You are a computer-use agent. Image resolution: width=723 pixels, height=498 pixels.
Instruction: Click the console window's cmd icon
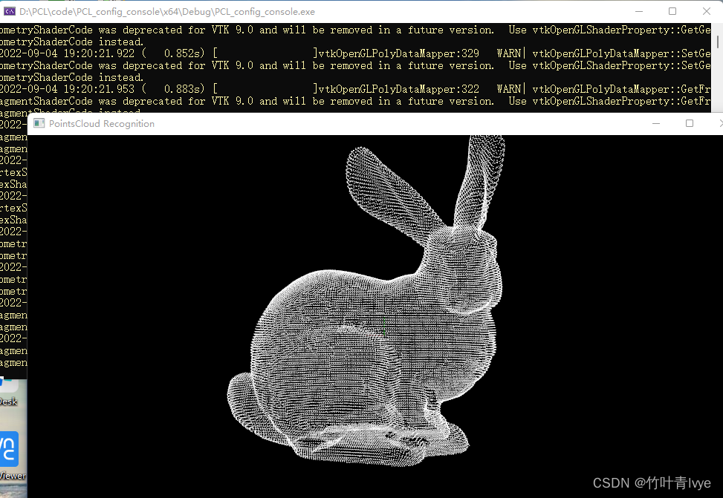(9, 12)
